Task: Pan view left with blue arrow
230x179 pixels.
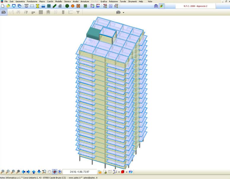Action: pyautogui.click(x=23, y=172)
